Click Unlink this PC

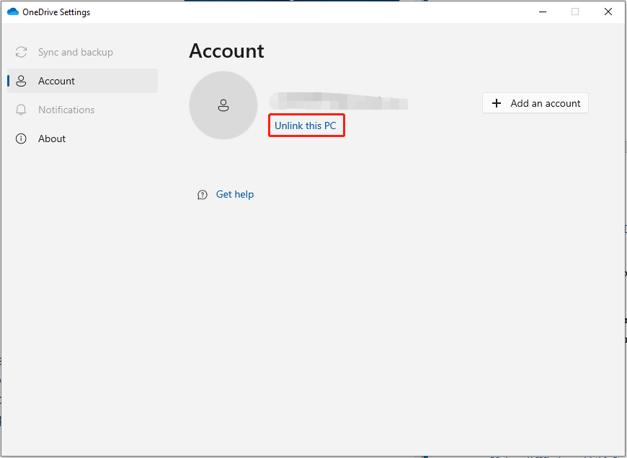pos(306,125)
